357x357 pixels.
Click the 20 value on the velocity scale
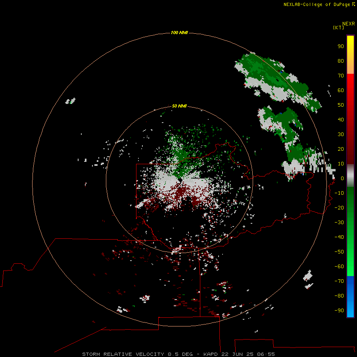[341, 149]
